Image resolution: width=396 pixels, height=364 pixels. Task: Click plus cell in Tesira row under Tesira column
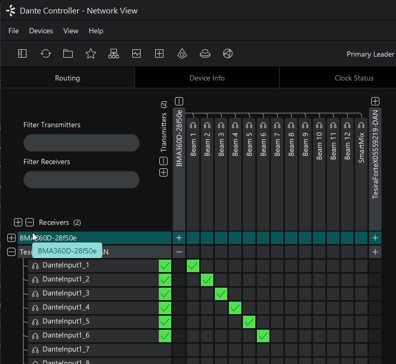tap(375, 252)
